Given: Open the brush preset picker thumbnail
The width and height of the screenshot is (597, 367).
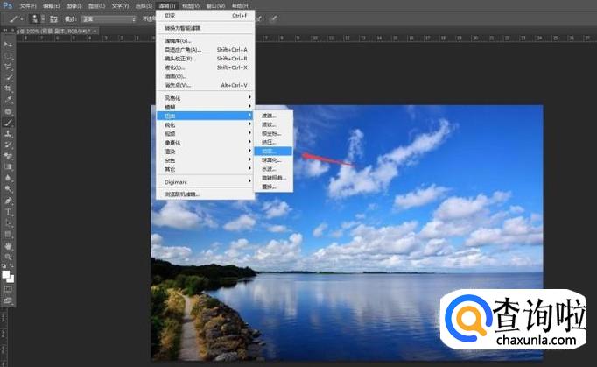Looking at the screenshot, I should [37, 18].
